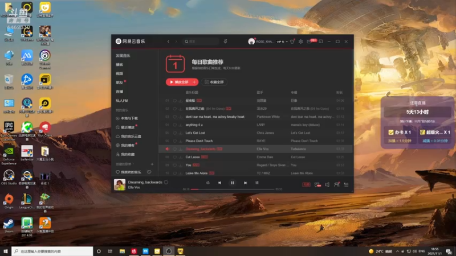Click the search box in NetEase Music
The height and width of the screenshot is (256, 456).
tap(201, 42)
